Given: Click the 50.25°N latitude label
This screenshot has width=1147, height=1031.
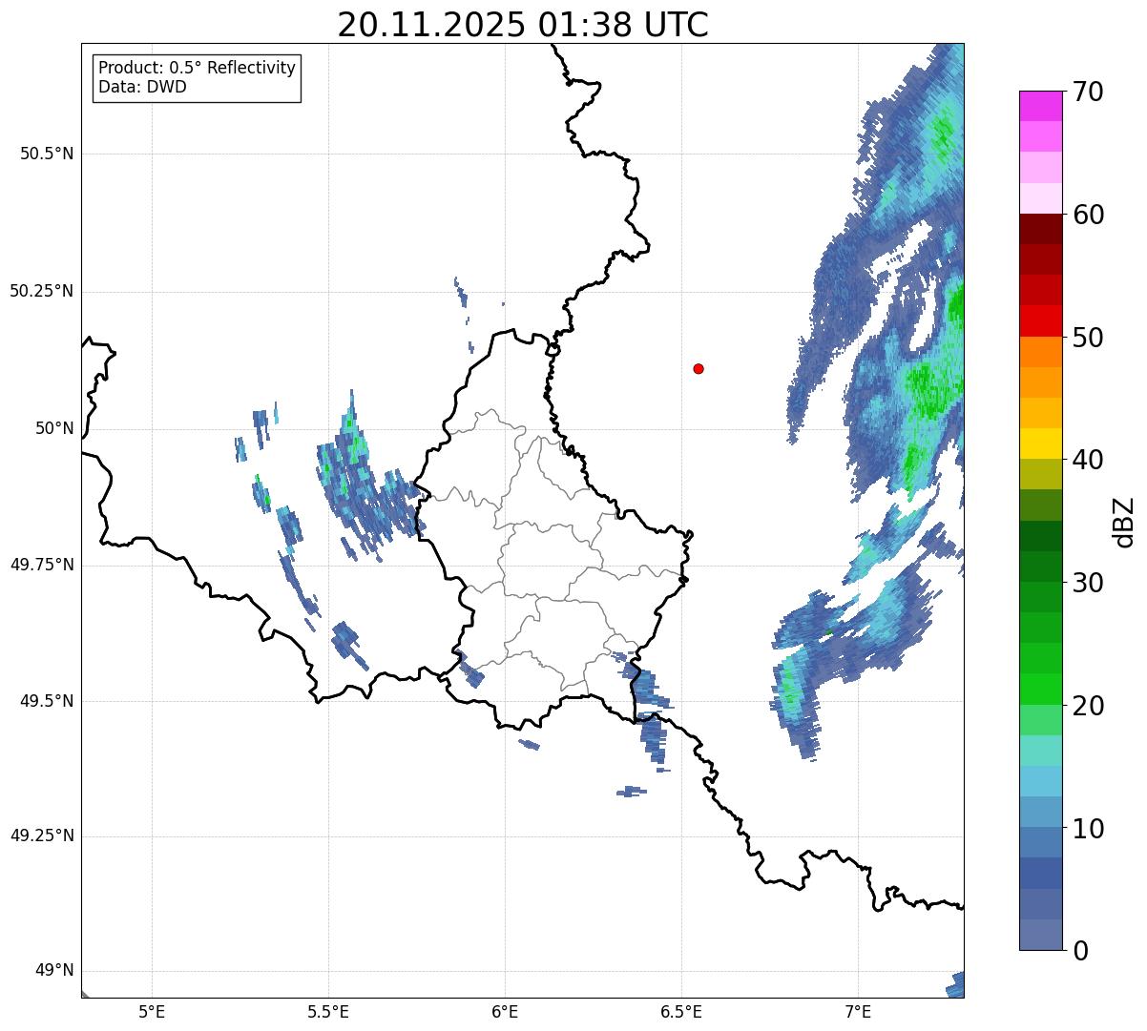Looking at the screenshot, I should 42,291.
